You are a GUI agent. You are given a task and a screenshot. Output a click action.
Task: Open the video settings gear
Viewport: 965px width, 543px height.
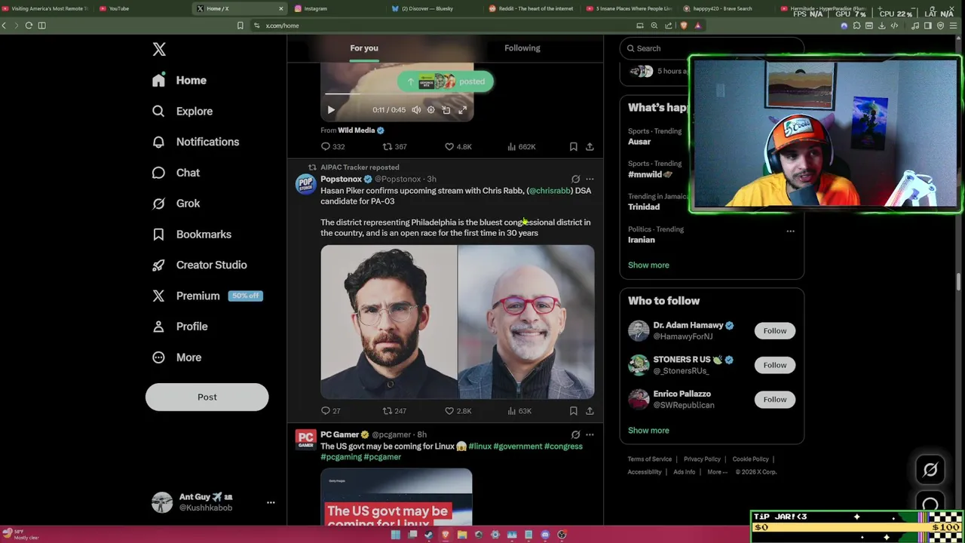431,110
